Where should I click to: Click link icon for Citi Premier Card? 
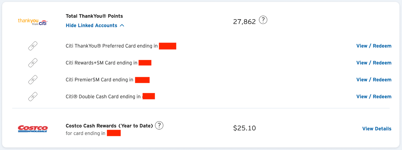tap(33, 80)
